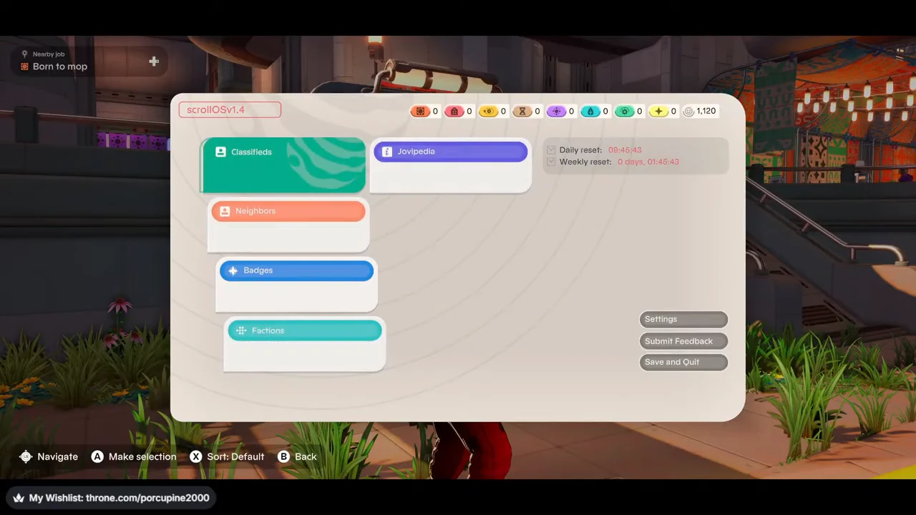Image resolution: width=916 pixels, height=515 pixels.
Task: Click the Weekly reset timer value
Action: click(648, 162)
